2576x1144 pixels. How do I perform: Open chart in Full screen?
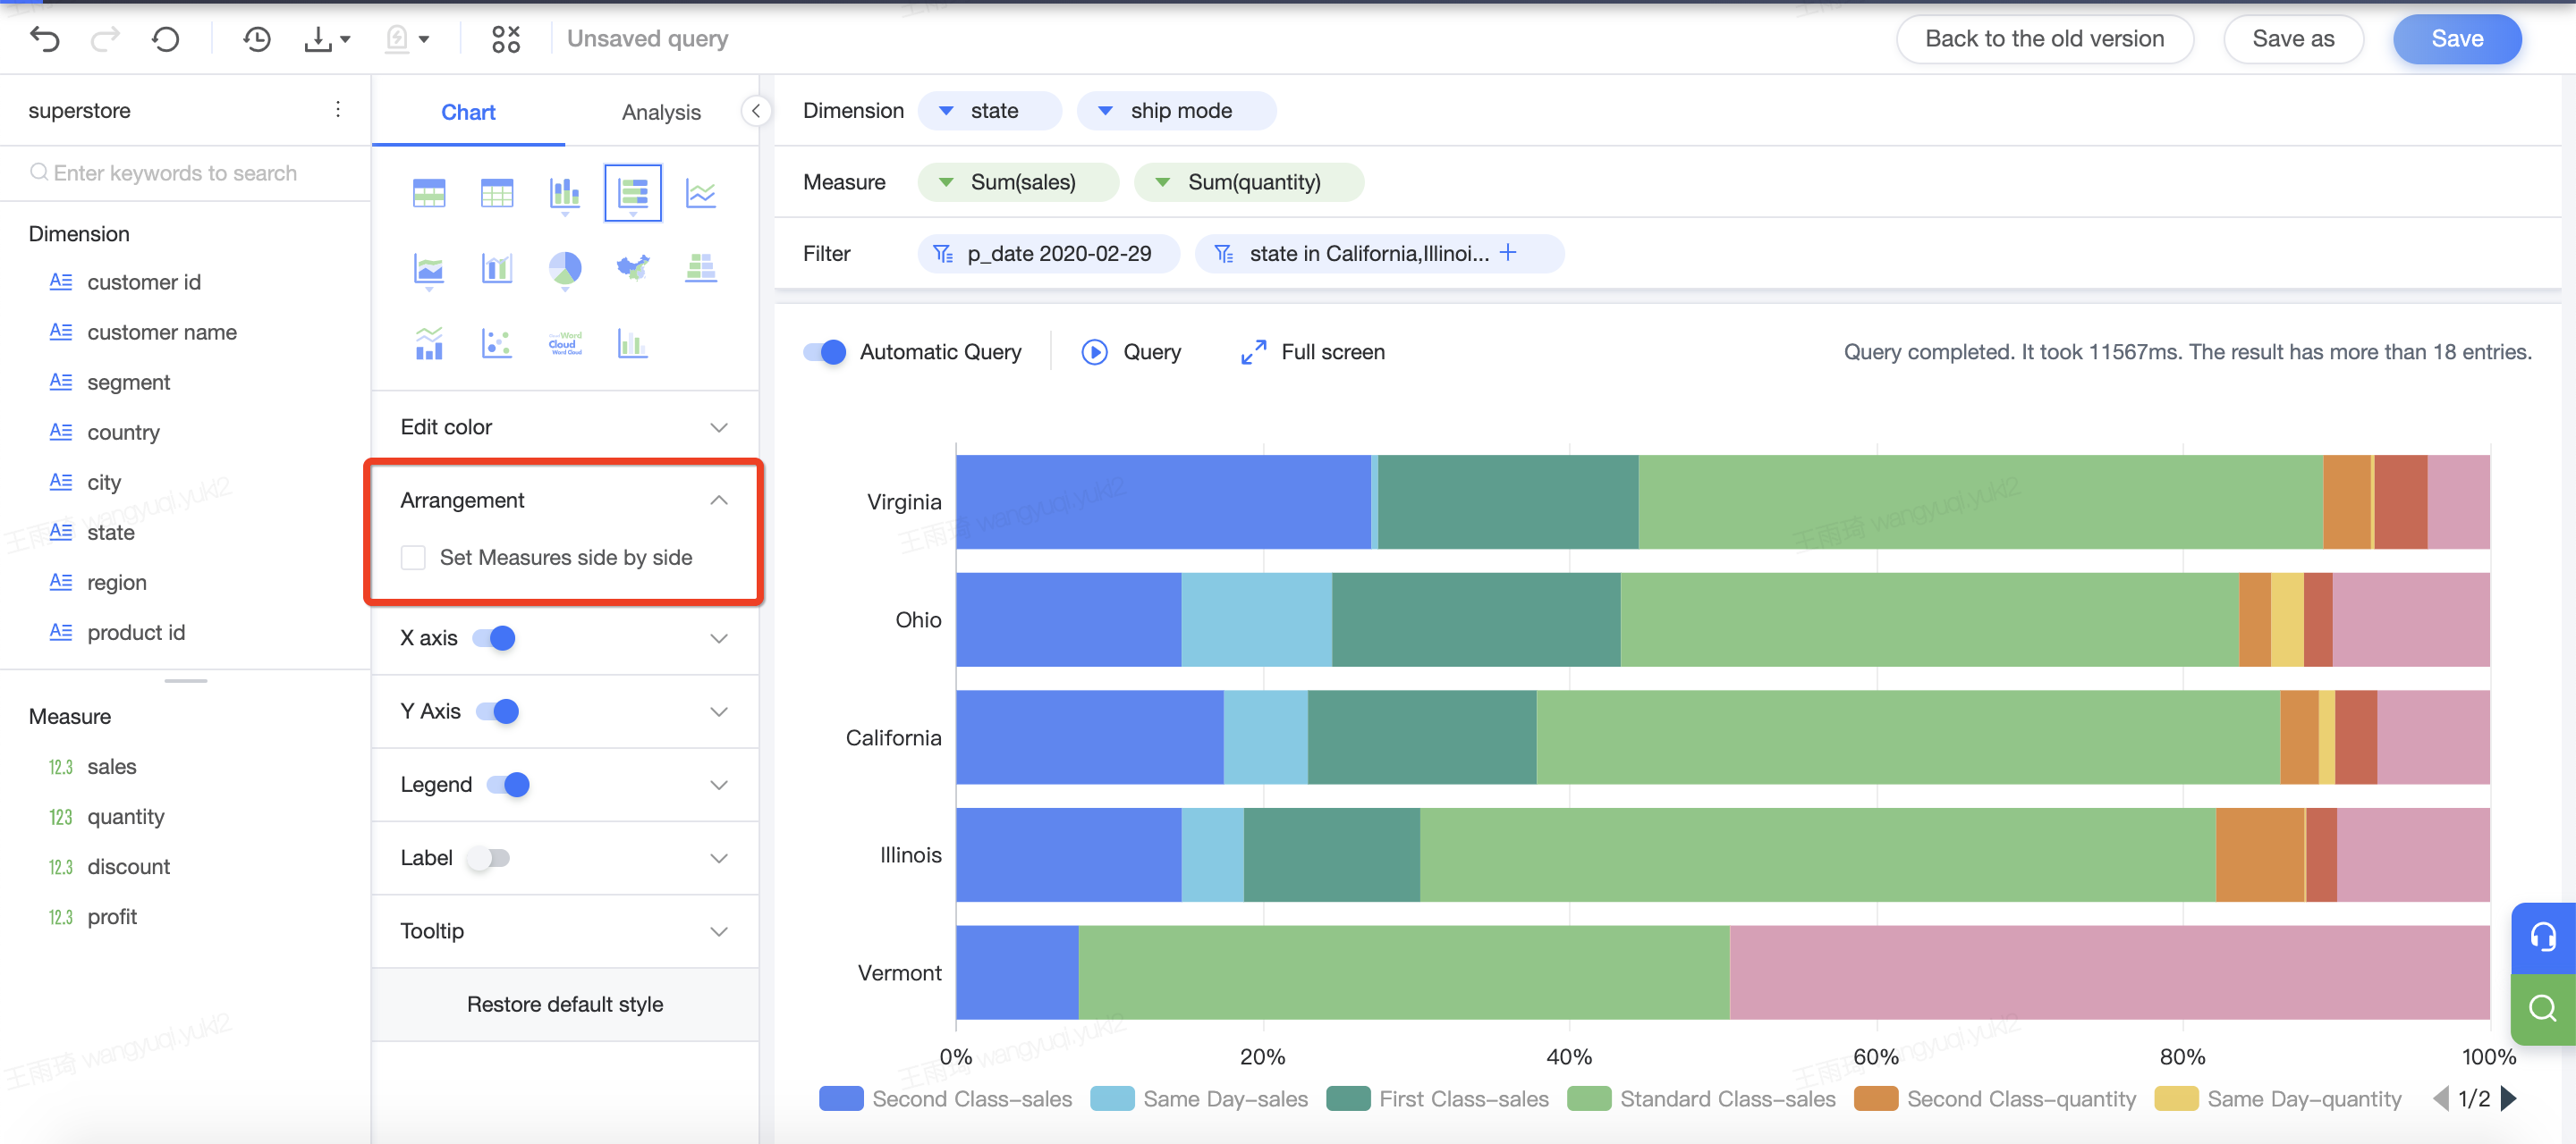tap(1312, 352)
